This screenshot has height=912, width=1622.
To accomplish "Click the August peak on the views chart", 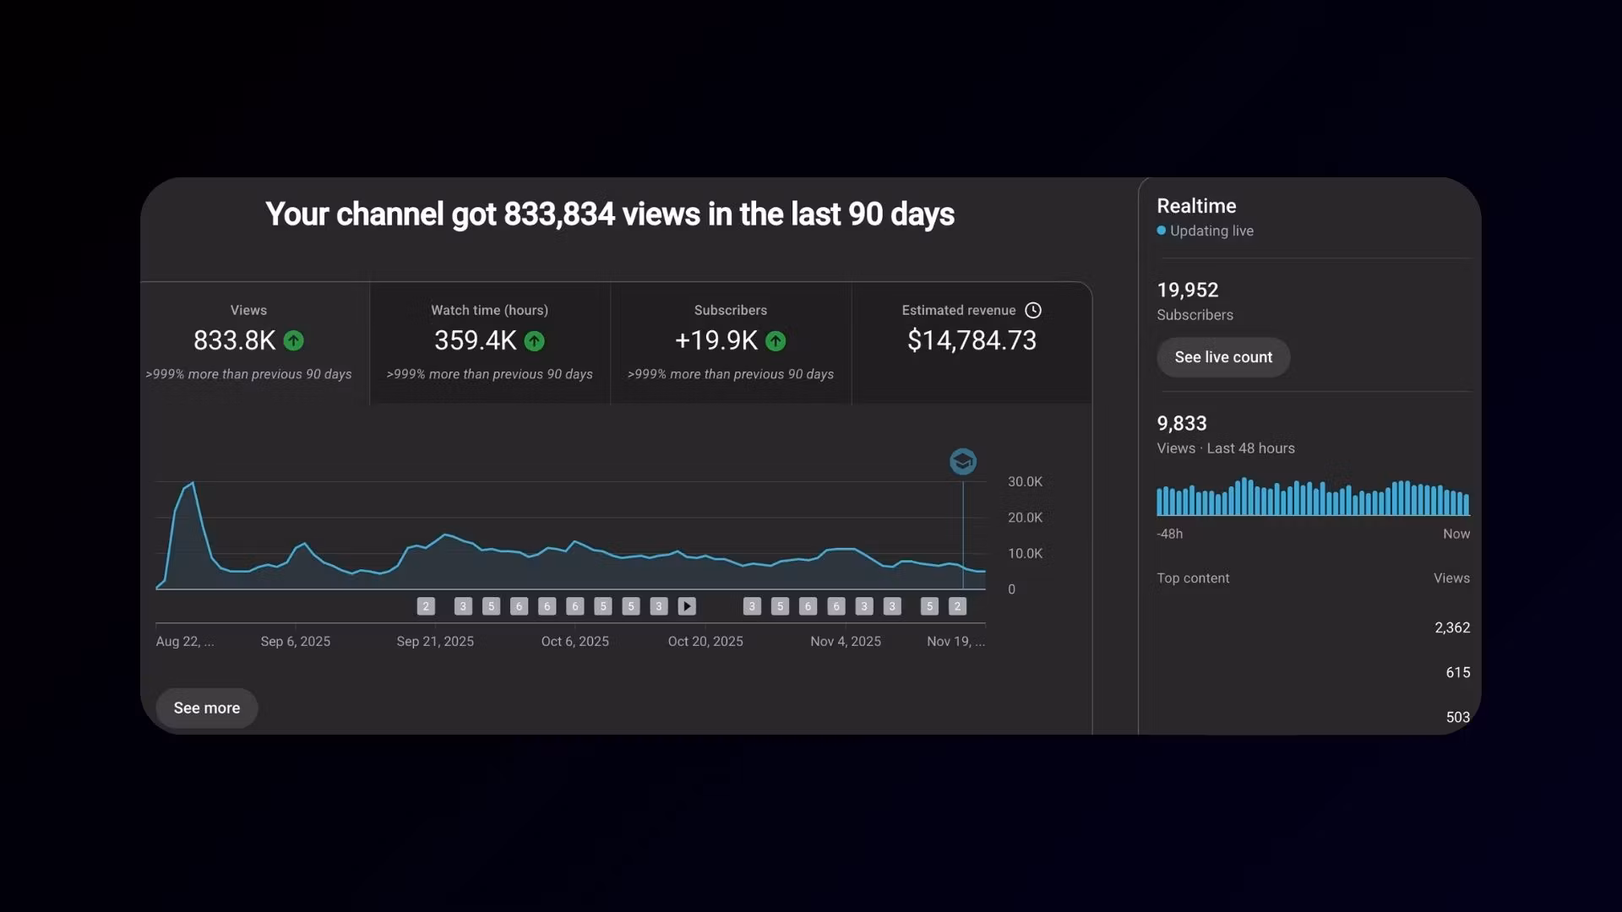I will coord(193,484).
